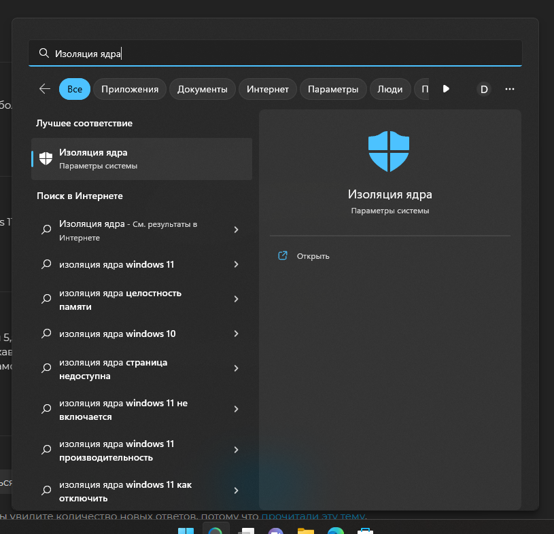Click the "Открыть" link in the preview pane
Viewport: 554px width, 534px height.
tap(313, 256)
